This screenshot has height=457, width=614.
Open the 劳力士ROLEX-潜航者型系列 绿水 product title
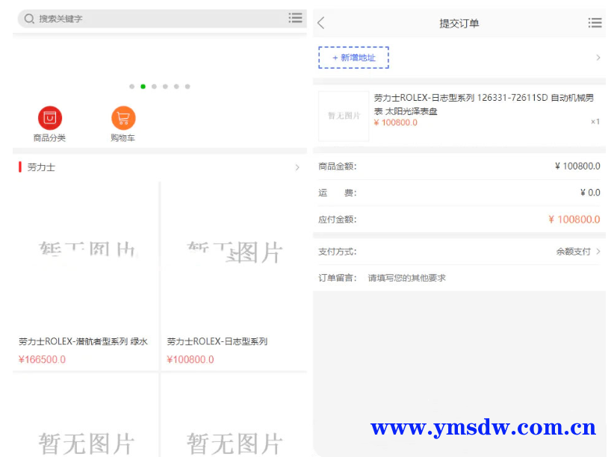(83, 341)
